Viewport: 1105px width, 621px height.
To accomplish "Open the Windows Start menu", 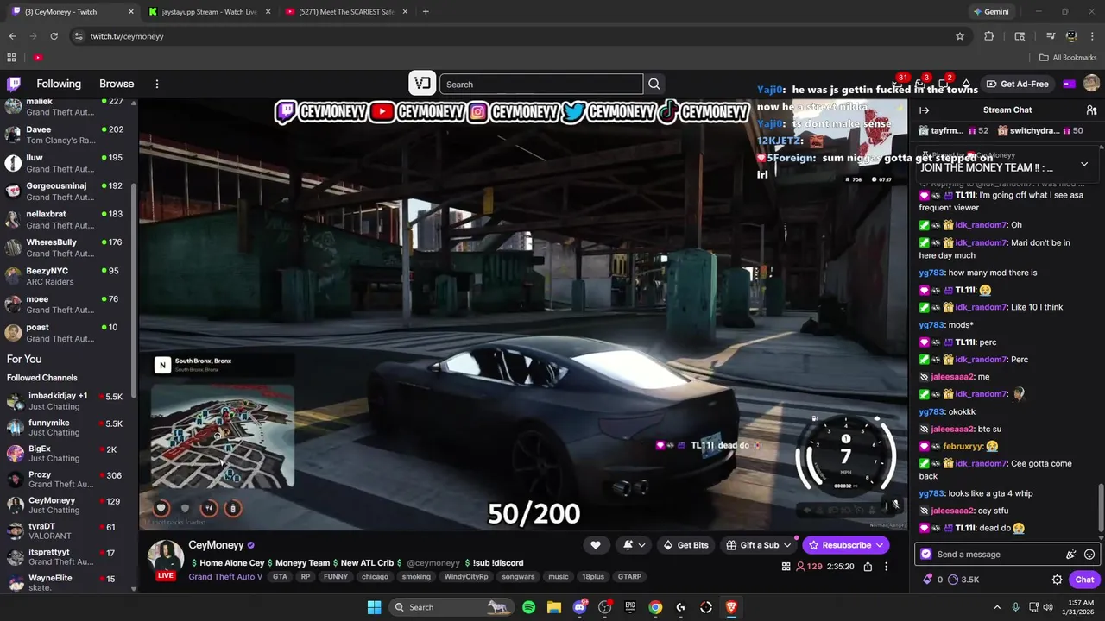I will tap(374, 607).
